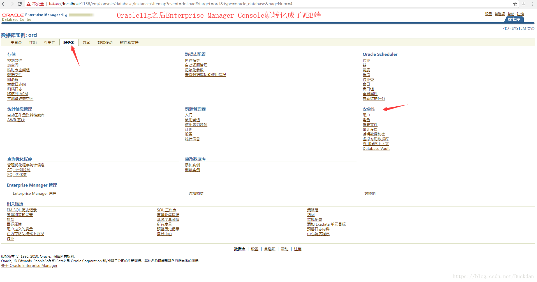The image size is (537, 282).
Task: Select the 服务器 tab
Action: click(69, 43)
